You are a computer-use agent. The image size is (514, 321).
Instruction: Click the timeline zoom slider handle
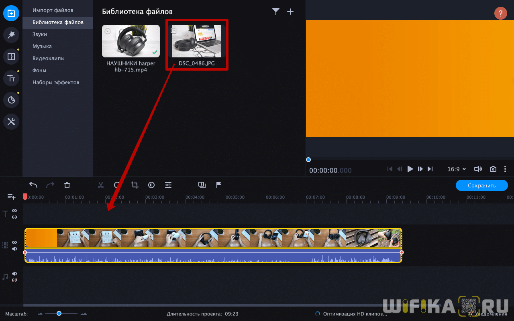(x=59, y=313)
